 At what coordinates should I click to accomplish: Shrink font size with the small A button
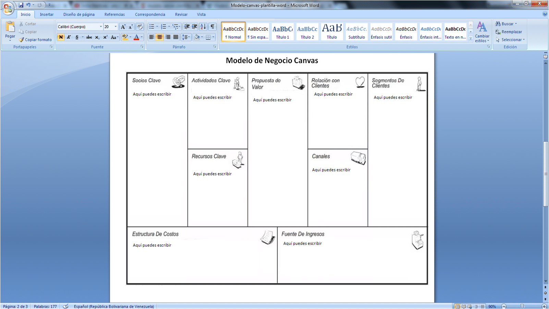(131, 27)
